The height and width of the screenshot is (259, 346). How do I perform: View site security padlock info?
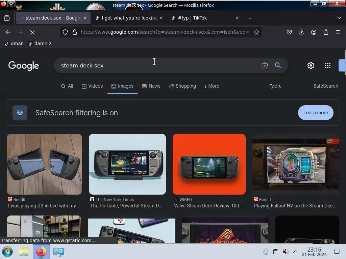point(75,32)
